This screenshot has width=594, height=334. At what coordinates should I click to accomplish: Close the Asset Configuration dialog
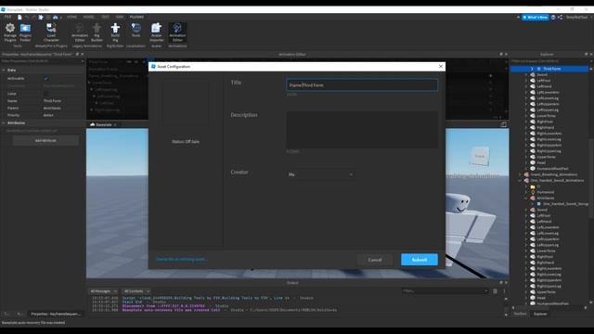click(x=441, y=66)
